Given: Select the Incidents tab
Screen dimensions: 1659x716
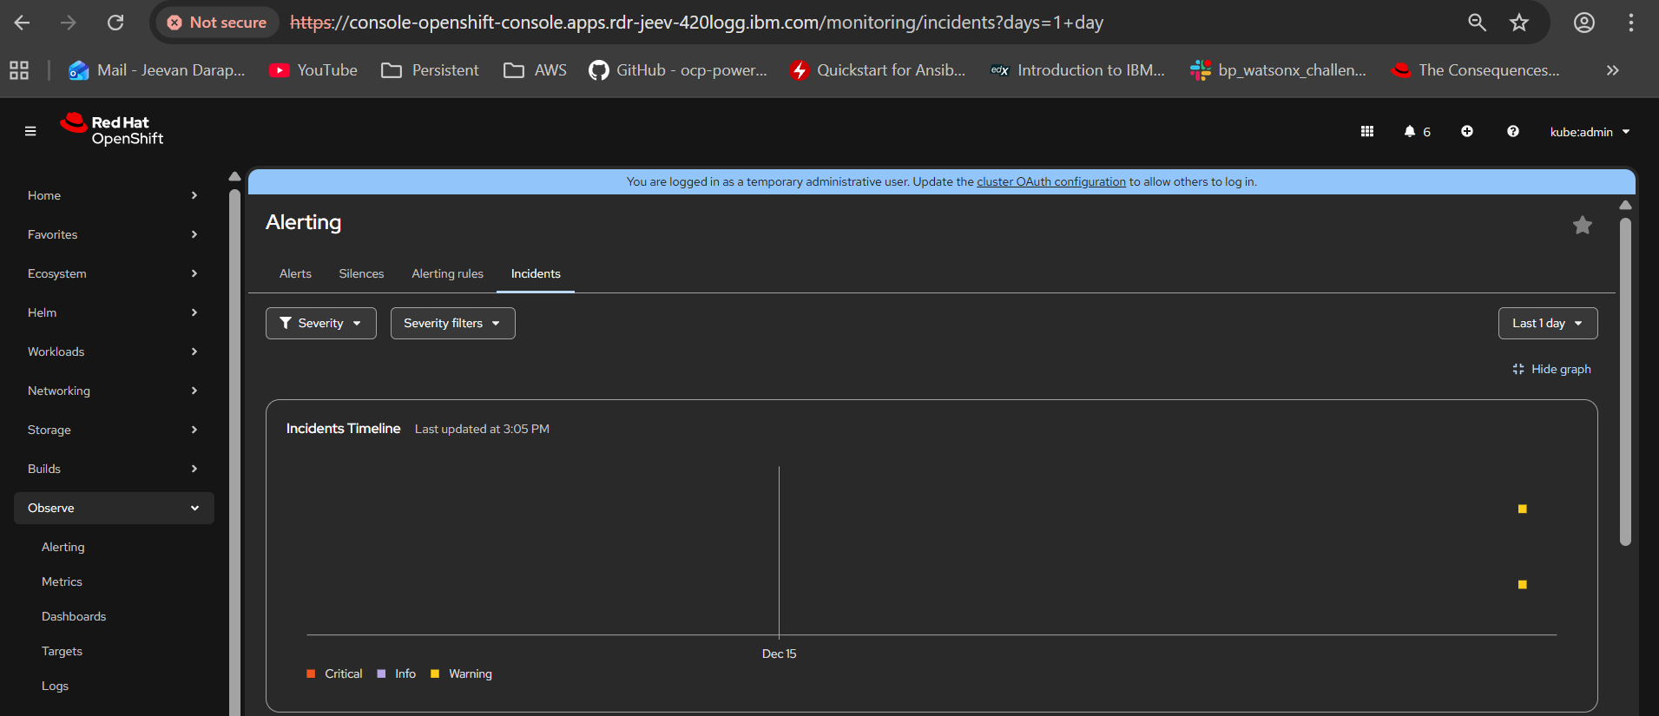Looking at the screenshot, I should coord(536,273).
